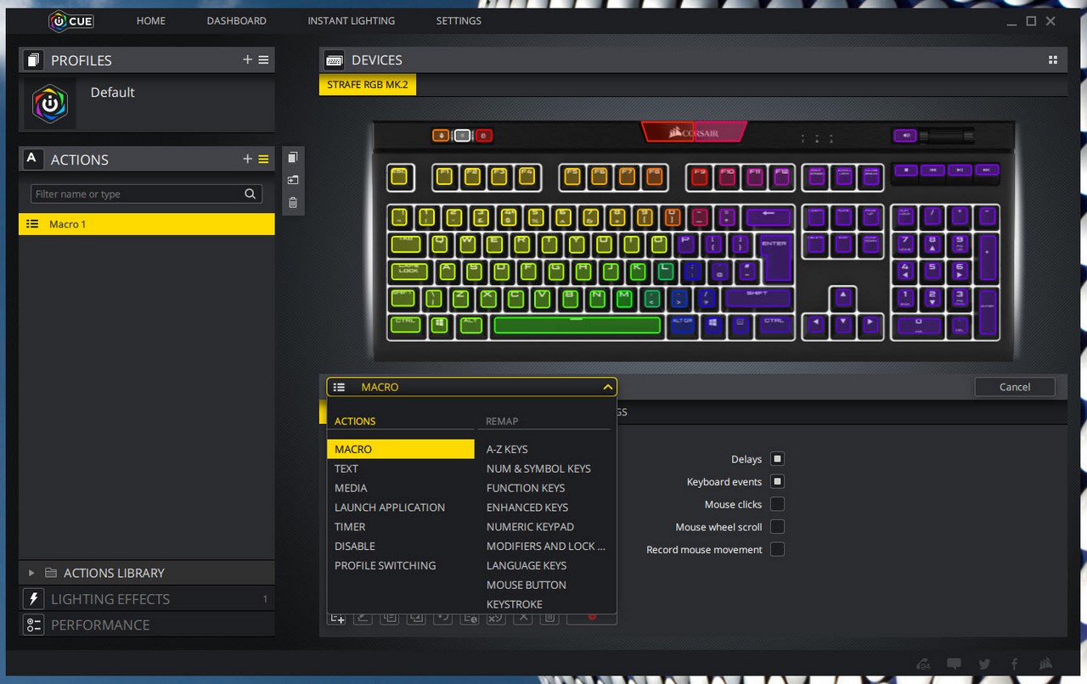The width and height of the screenshot is (1087, 684).
Task: Click the Corsair logo on the keyboard
Action: [694, 132]
